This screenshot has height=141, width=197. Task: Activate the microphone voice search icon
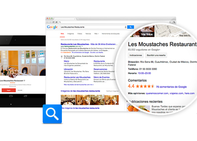click(126, 27)
